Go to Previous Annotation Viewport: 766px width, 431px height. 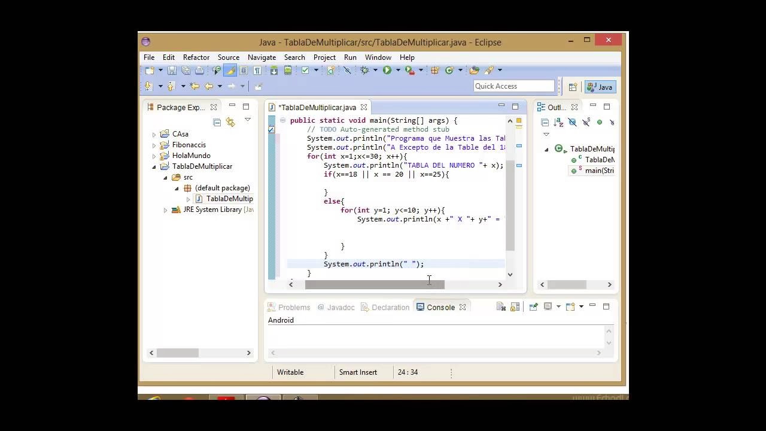tap(171, 86)
